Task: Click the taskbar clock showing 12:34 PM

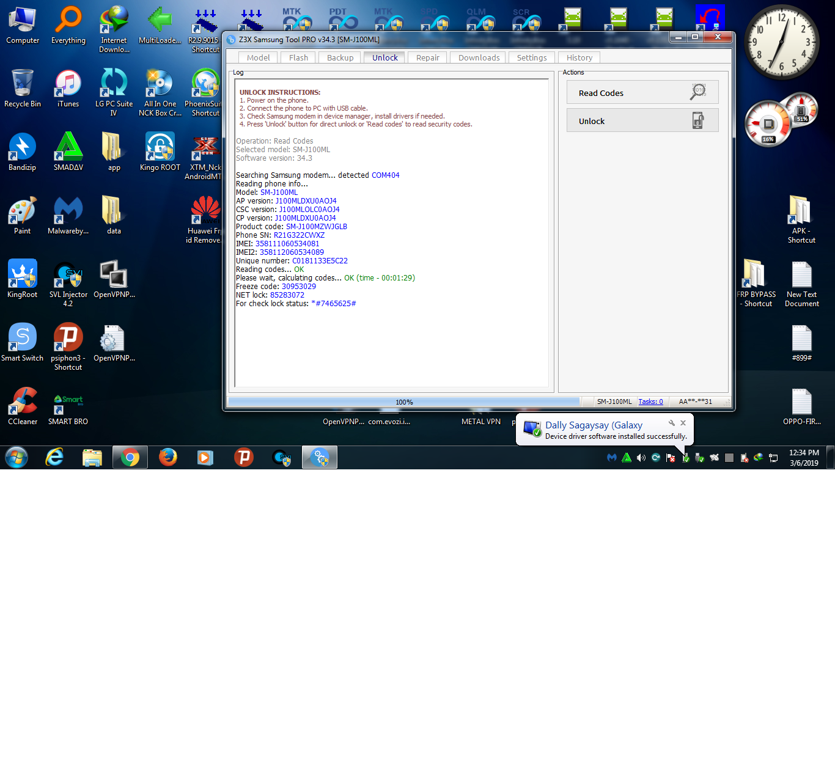Action: click(804, 458)
